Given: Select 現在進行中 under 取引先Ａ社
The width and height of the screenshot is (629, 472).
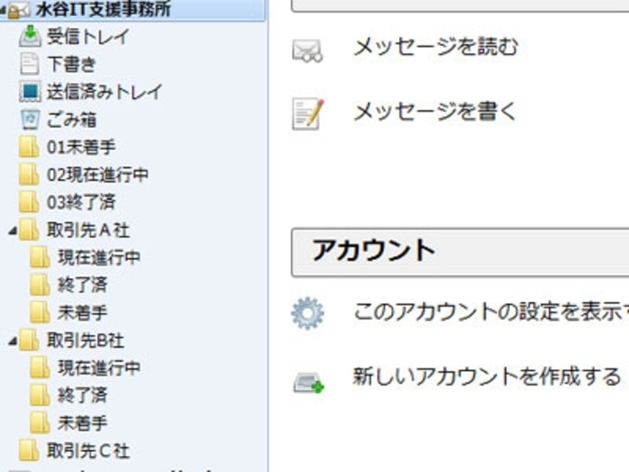Looking at the screenshot, I should click(99, 258).
